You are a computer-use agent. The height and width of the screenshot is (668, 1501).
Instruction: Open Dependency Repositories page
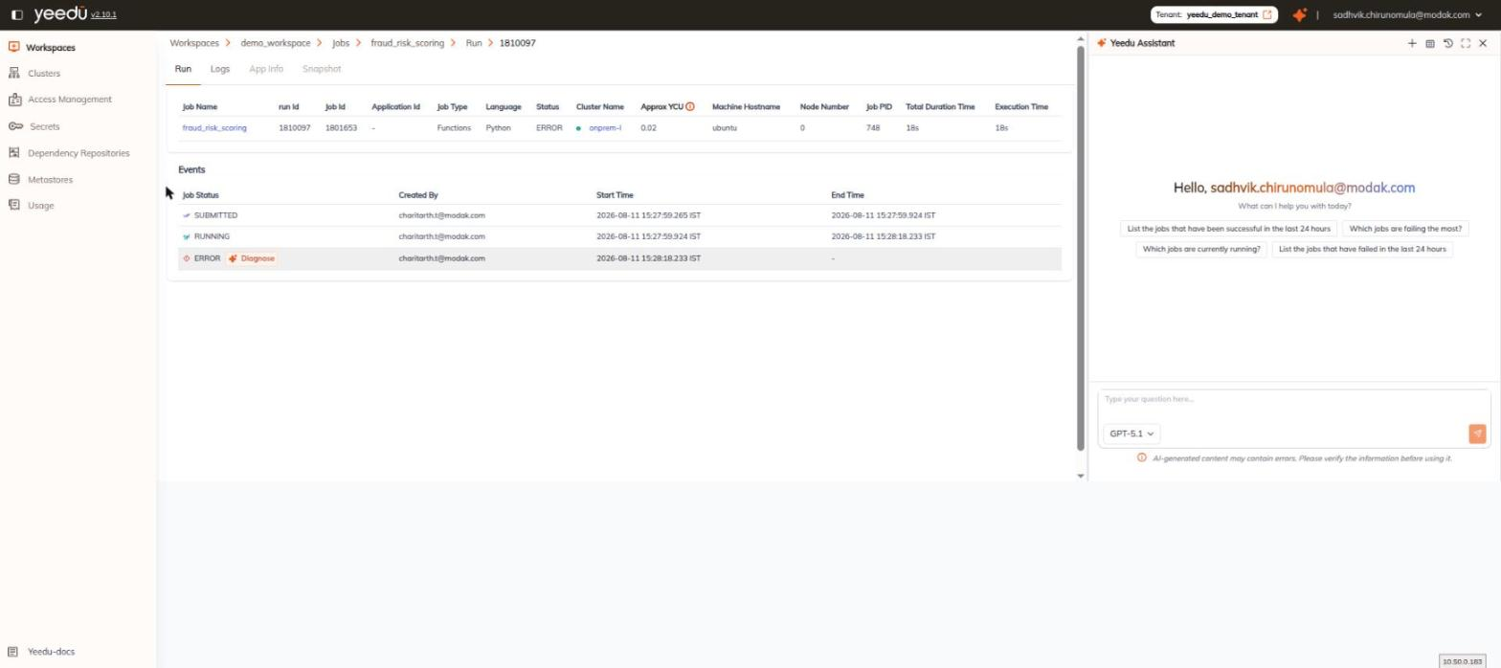pyautogui.click(x=78, y=153)
